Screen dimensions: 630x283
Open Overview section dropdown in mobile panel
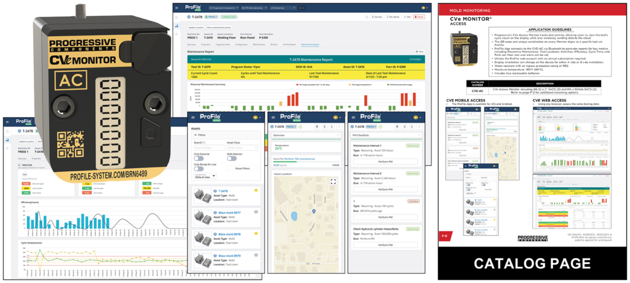[x=307, y=136]
